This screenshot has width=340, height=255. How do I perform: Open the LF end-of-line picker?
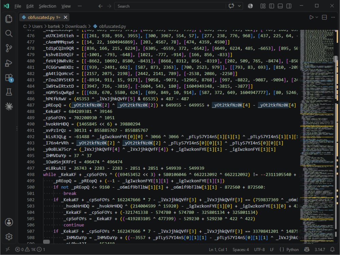(x=272, y=250)
